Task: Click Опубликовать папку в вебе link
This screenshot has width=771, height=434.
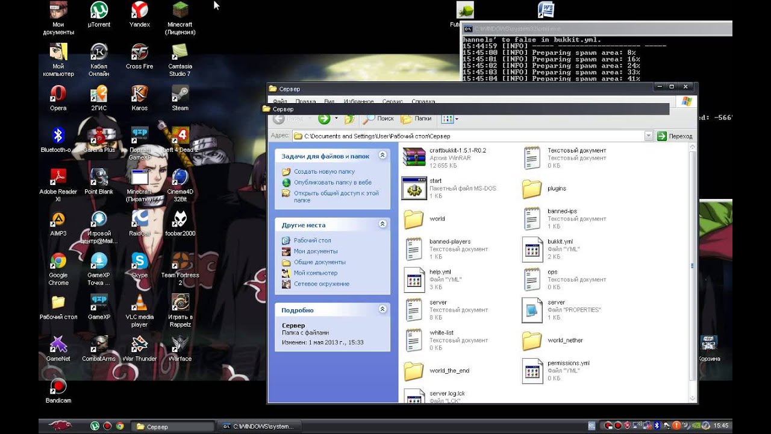Action: click(332, 183)
